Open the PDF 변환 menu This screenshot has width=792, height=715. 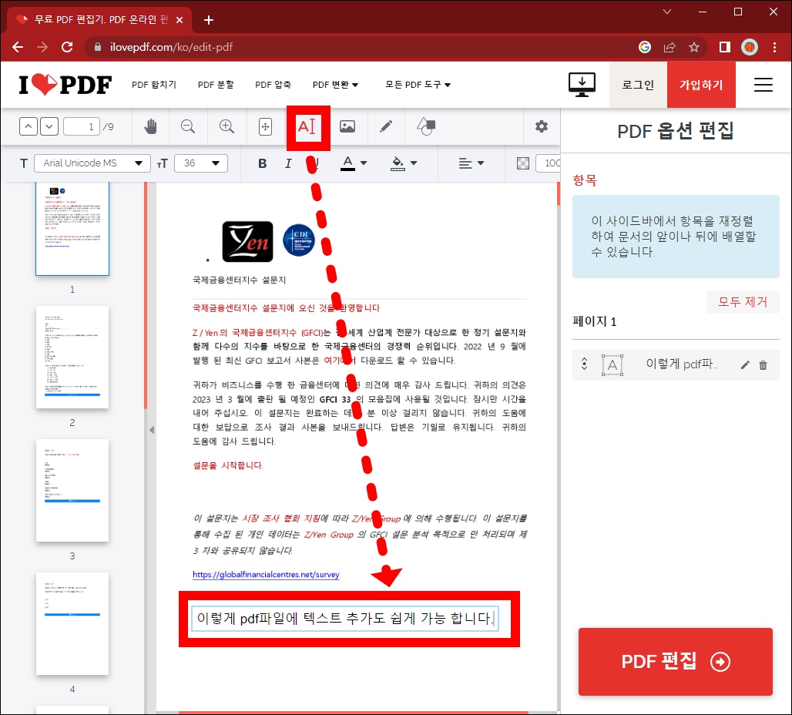[335, 85]
